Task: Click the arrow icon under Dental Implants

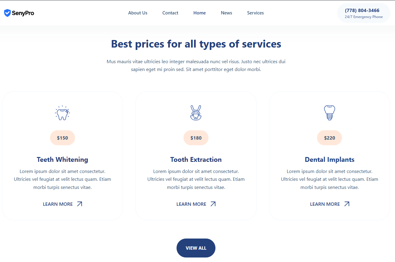Action: [347, 204]
